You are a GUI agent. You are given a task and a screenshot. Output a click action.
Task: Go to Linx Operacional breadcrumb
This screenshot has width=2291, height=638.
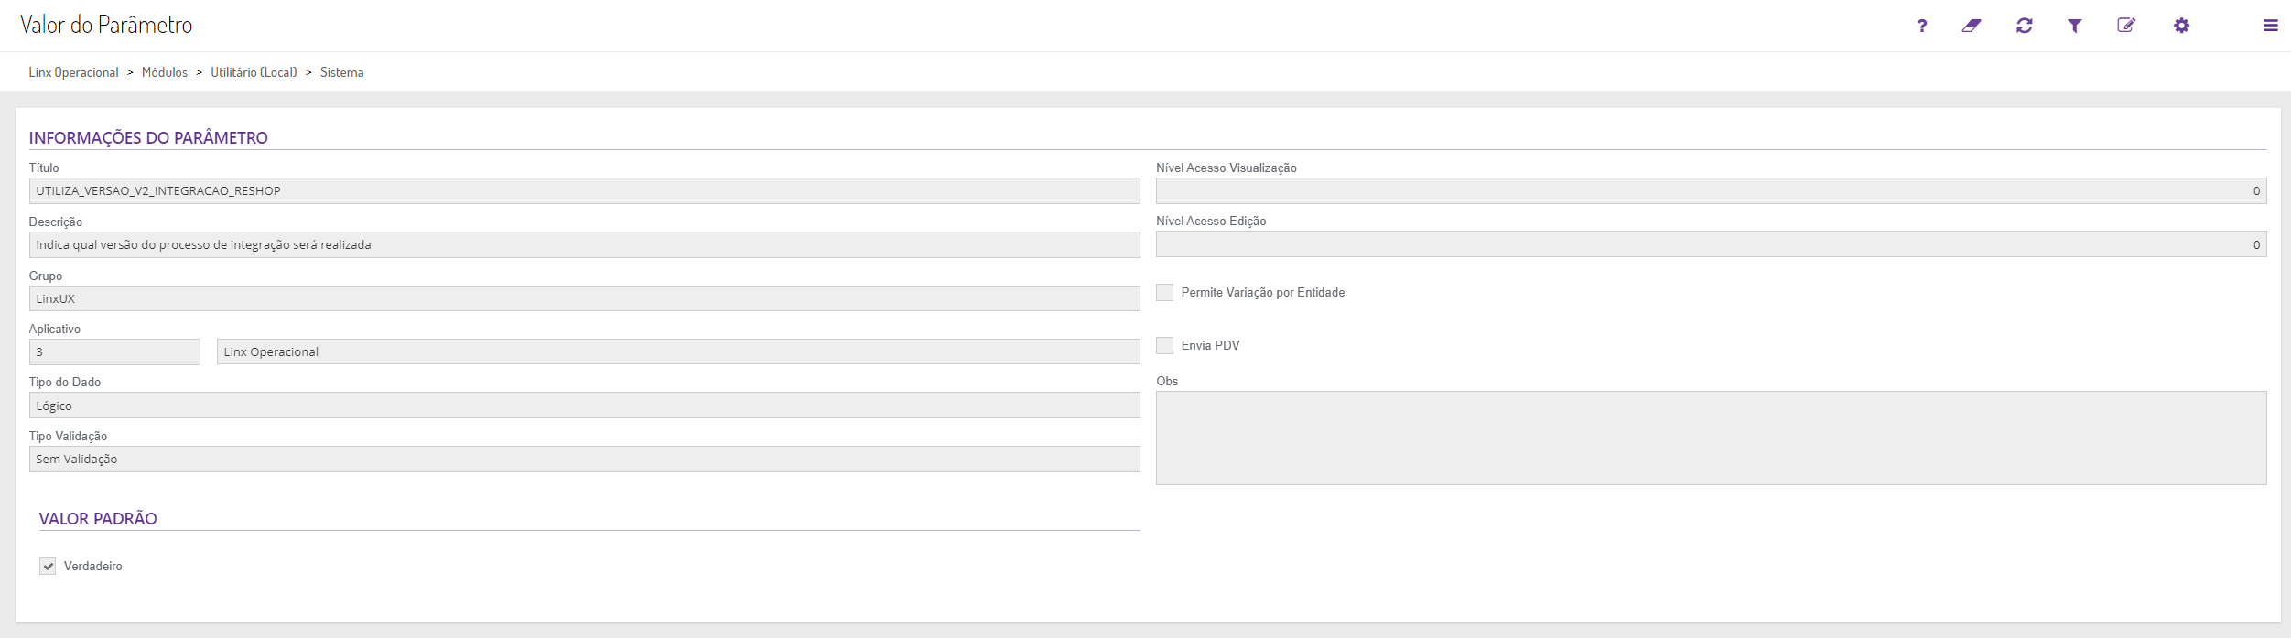(x=73, y=72)
